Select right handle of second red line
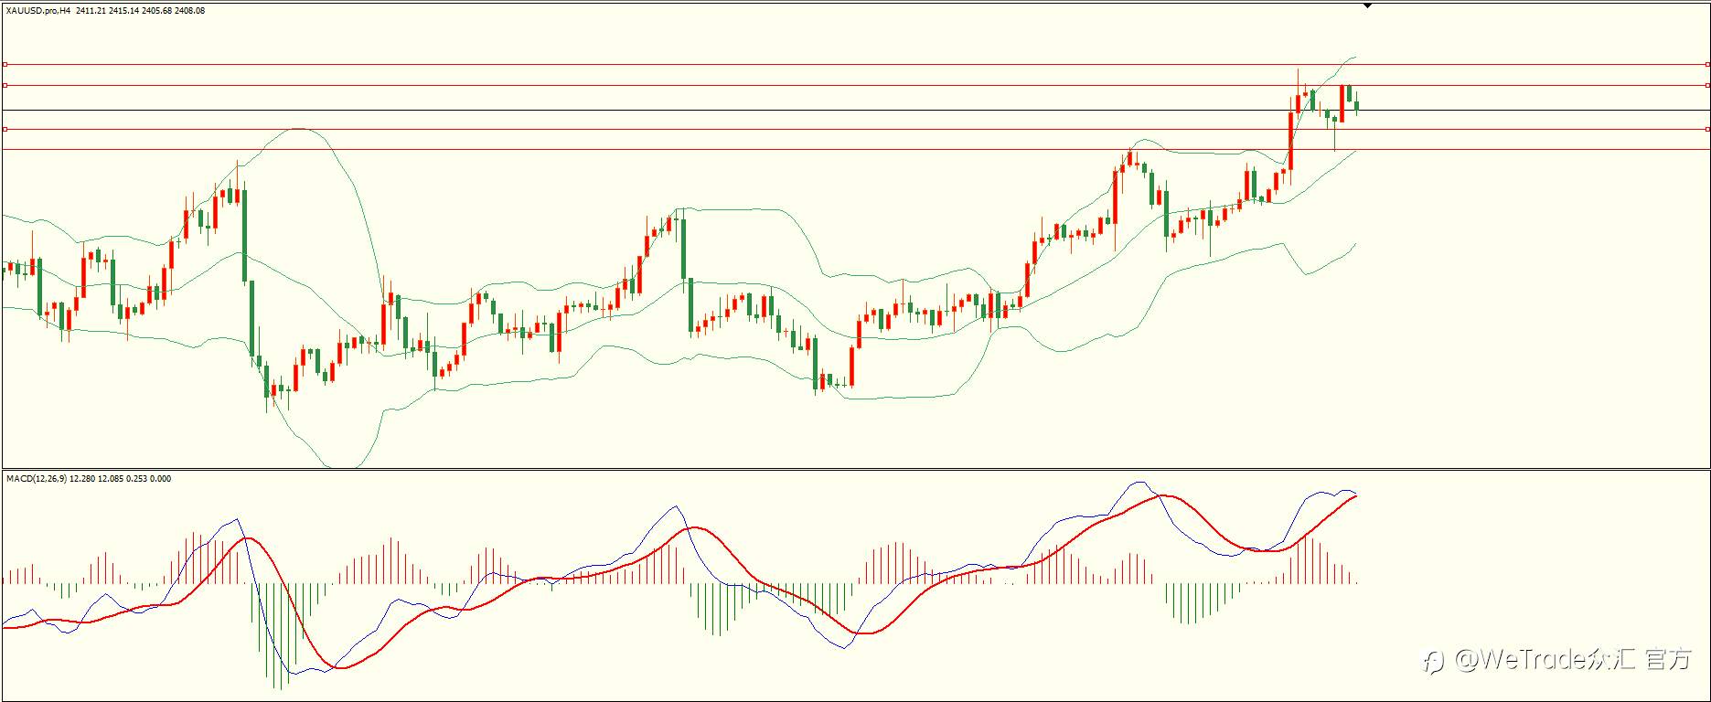Image resolution: width=1711 pixels, height=702 pixels. (x=1707, y=85)
